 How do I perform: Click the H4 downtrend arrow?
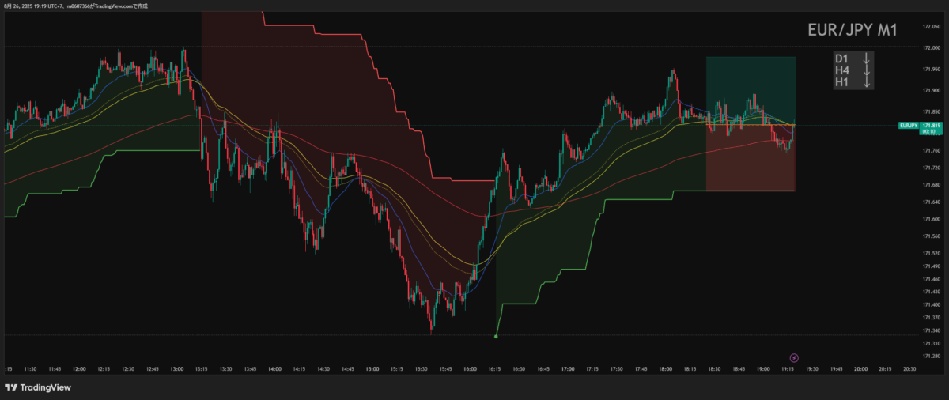(866, 70)
